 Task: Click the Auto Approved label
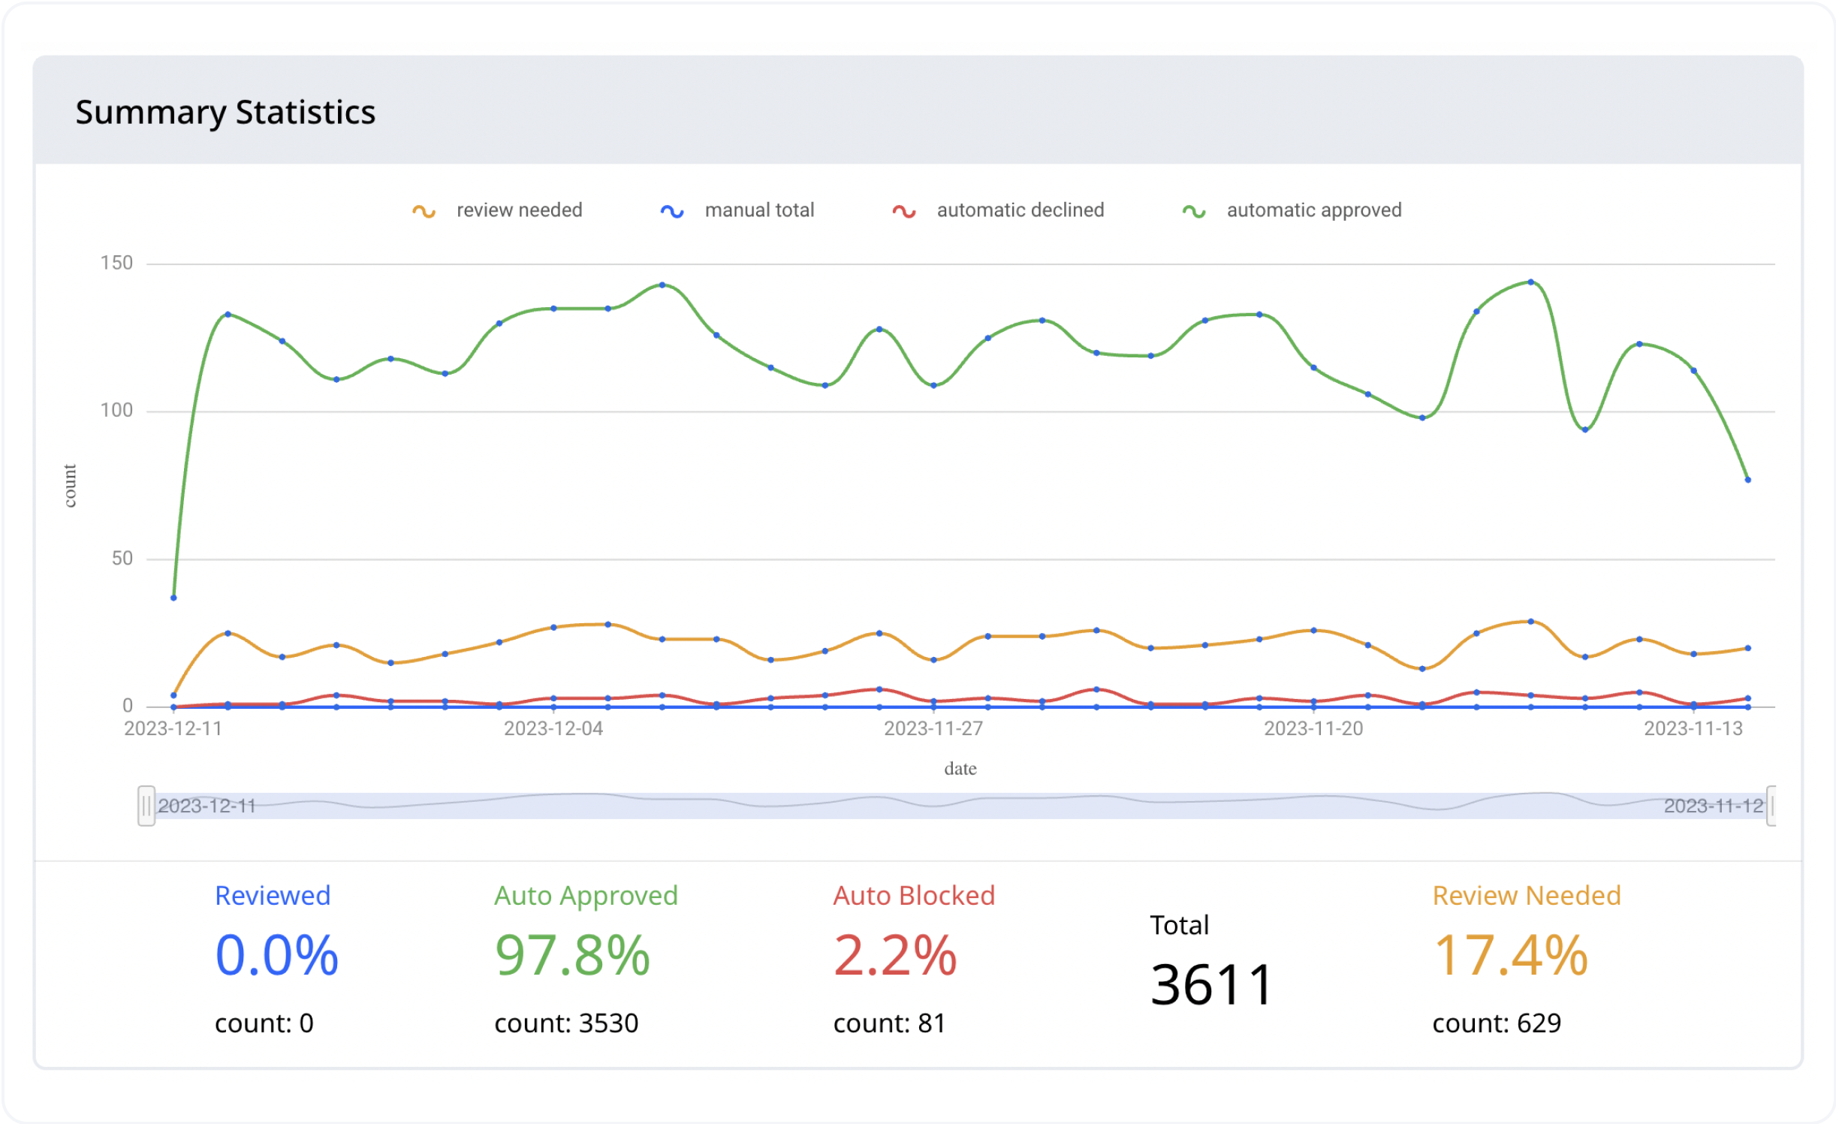pyautogui.click(x=586, y=896)
